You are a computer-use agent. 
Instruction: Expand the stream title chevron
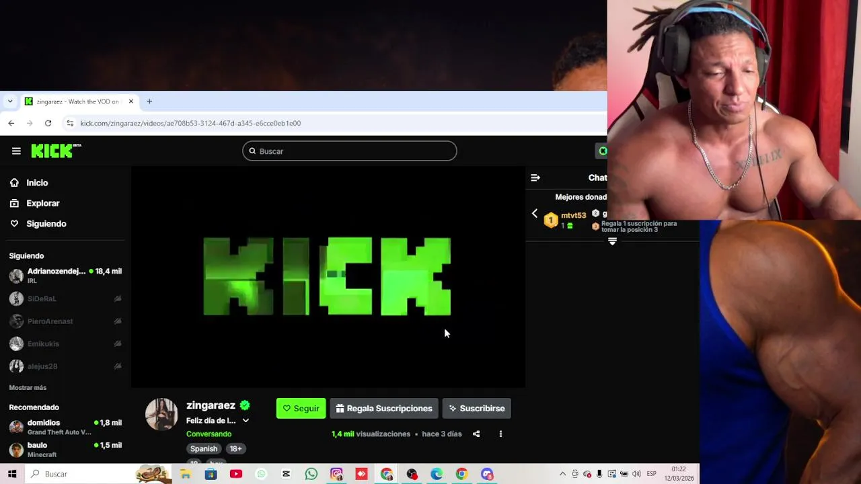246,421
